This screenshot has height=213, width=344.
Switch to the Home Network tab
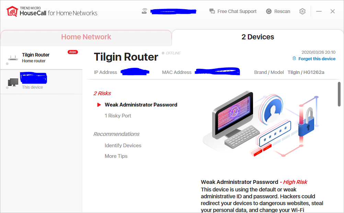86,37
